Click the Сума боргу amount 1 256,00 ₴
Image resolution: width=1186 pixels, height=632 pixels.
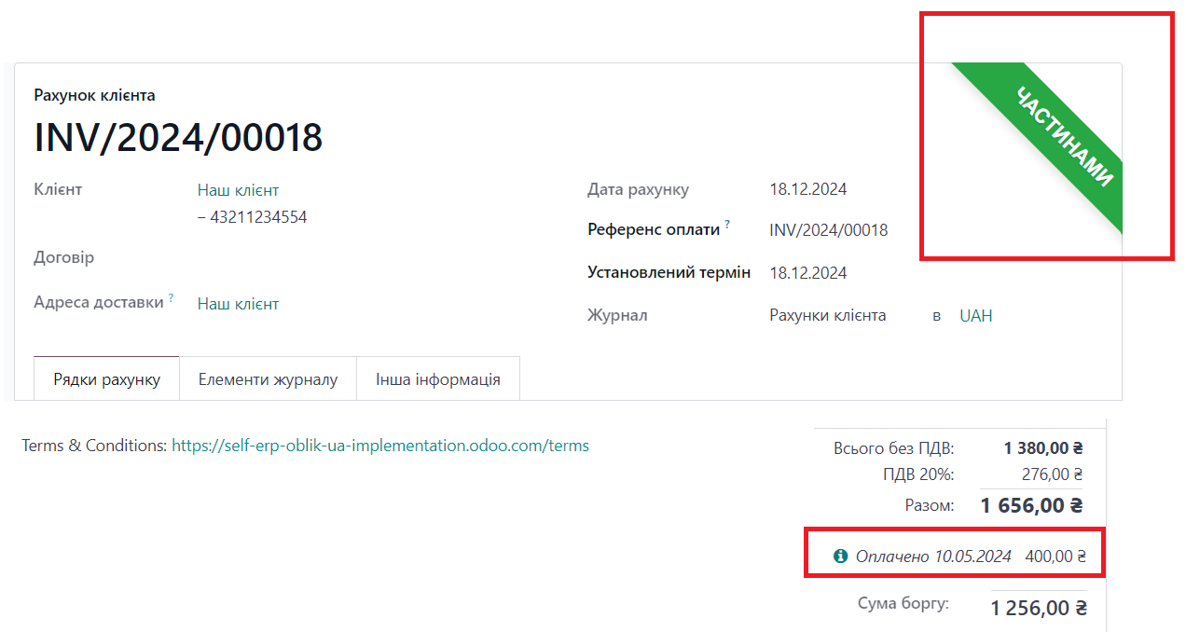(1038, 609)
